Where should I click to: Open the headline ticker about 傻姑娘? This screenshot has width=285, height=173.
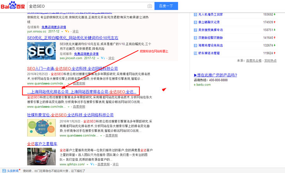coord(54,171)
